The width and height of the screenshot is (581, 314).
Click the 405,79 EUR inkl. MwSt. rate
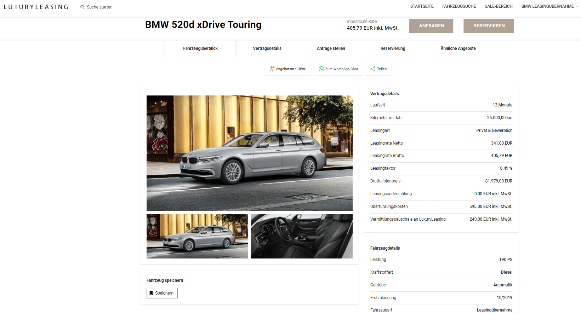[x=373, y=28]
